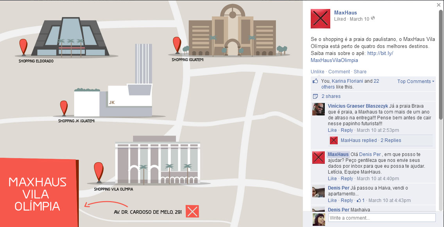
Task: Open Vinícius Graeser Blaszezyk's profile picture
Action: point(318,109)
